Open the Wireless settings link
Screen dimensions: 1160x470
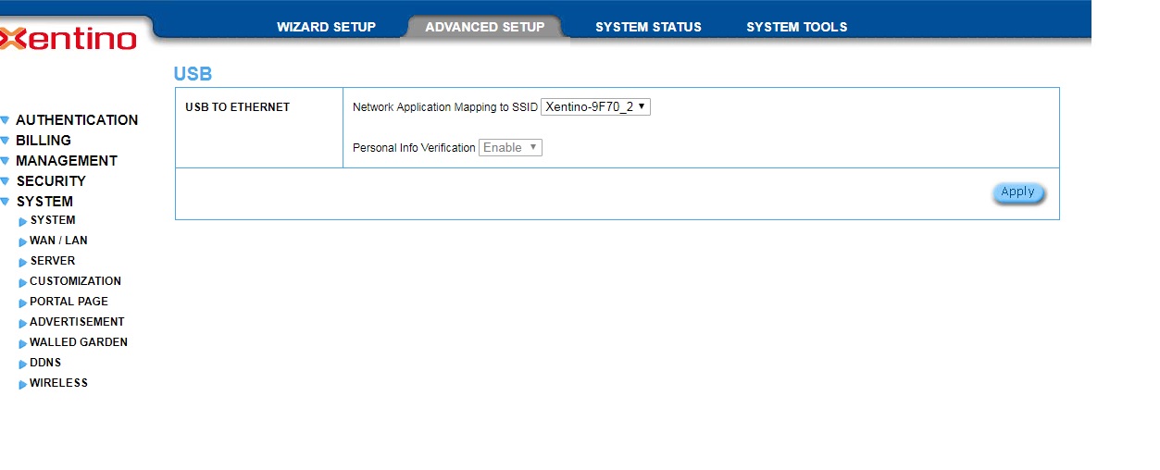click(x=58, y=383)
